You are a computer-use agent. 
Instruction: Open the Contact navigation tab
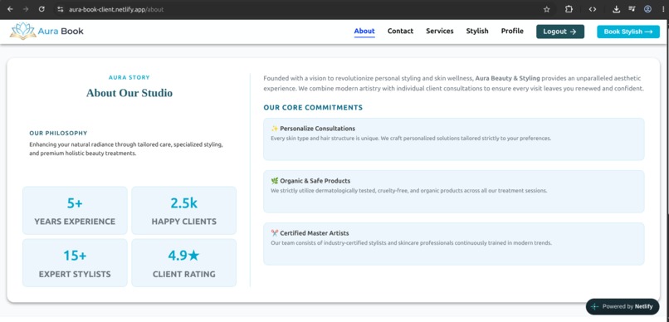point(400,32)
